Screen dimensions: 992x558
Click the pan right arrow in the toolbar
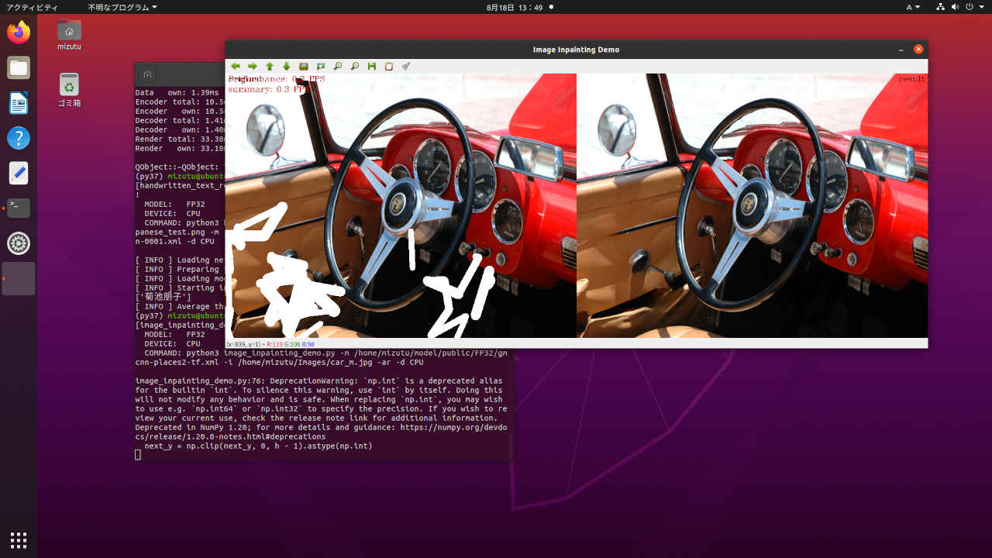tap(253, 67)
